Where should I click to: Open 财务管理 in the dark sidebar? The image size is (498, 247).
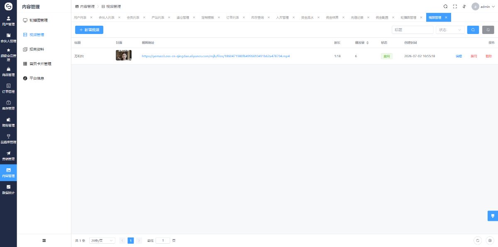[x=8, y=122]
